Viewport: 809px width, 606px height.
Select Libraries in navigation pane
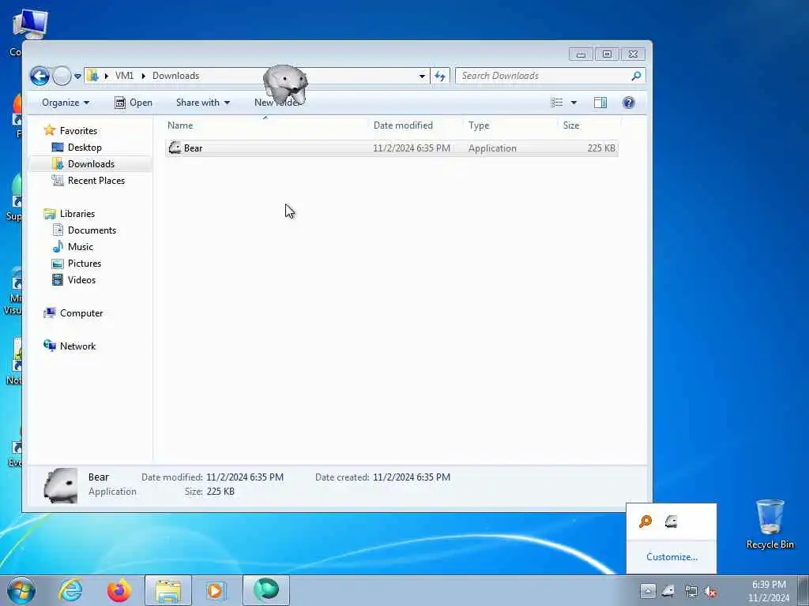pyautogui.click(x=77, y=213)
